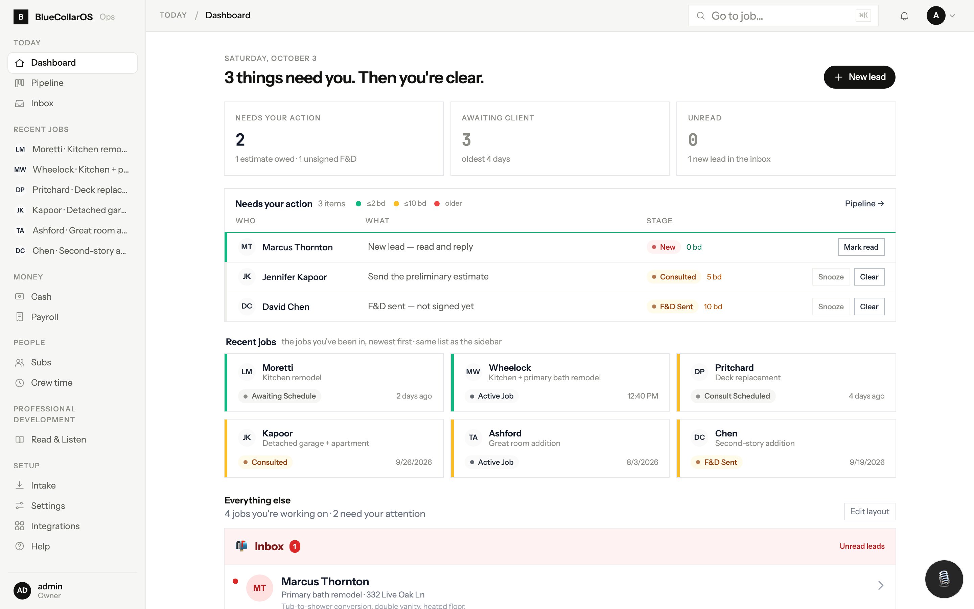Select the Dashboard menu item
The height and width of the screenshot is (609, 974).
coord(72,63)
